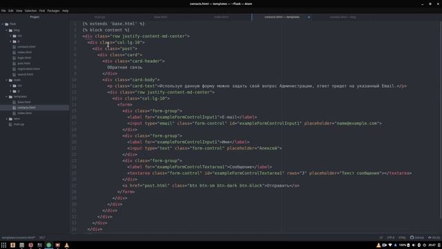442x249 pixels.
Task: Click the '<form>' opening tag line
Action: point(125,104)
